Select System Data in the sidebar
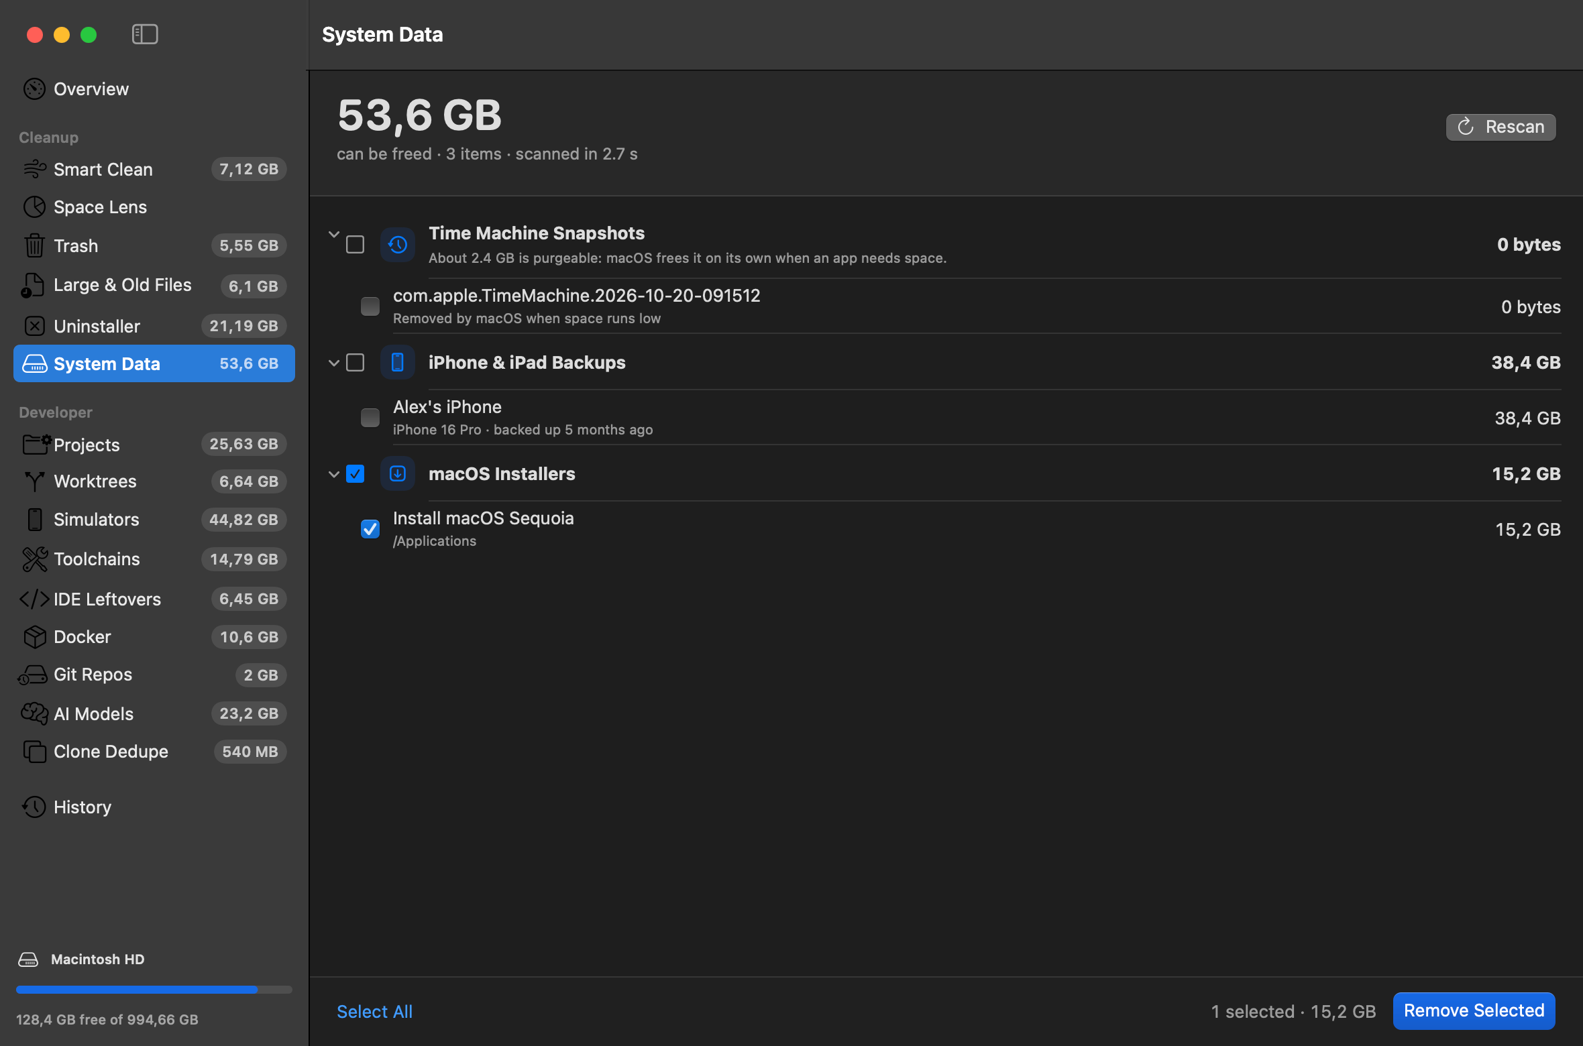 click(x=154, y=363)
